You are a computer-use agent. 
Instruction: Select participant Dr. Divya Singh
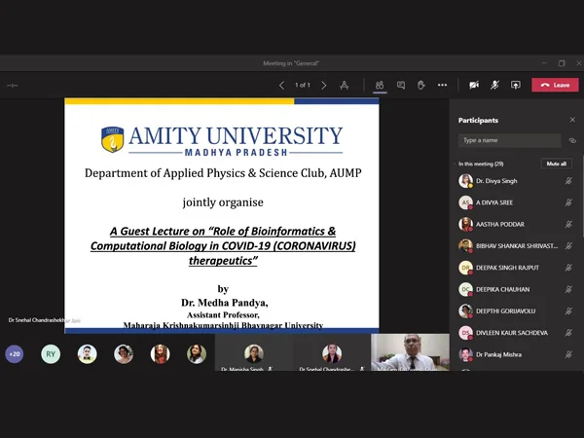click(515, 181)
